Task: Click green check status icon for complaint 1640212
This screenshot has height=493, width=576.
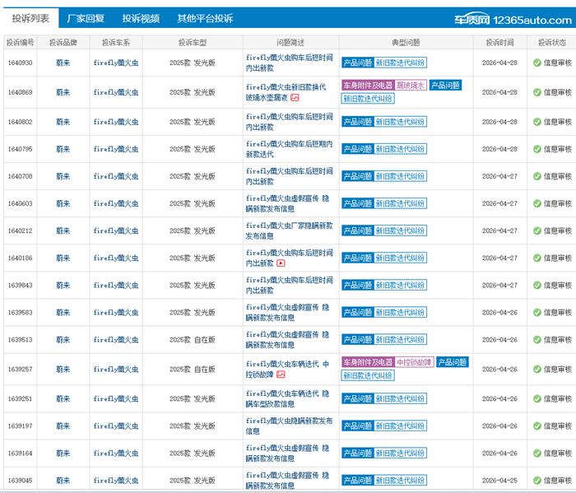Action: tap(537, 230)
